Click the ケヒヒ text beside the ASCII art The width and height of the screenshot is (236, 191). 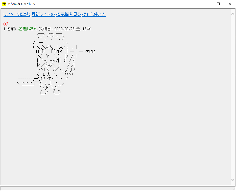pos(90,52)
